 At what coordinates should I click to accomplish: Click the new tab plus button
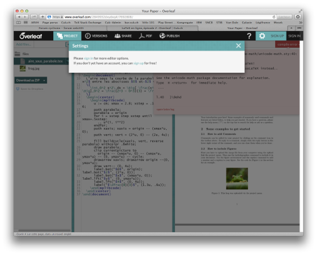(292, 28)
